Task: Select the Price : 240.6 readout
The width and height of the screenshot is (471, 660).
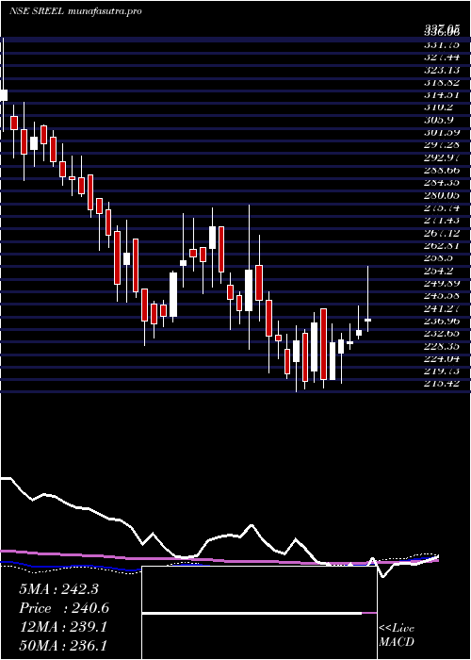Action: tap(64, 608)
